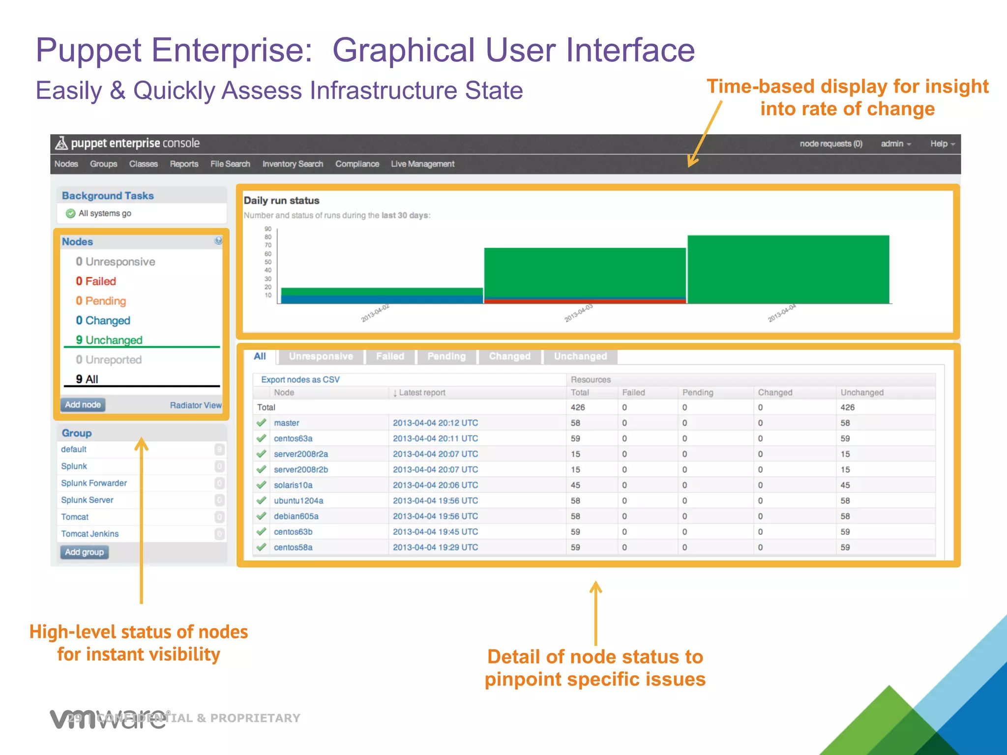1007x755 pixels.
Task: Switch to the Failed tab
Action: [x=390, y=356]
